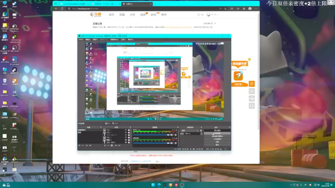Open Microsoft Edge from the taskbar
This screenshot has height=188, width=335.
pyautogui.click(x=159, y=185)
